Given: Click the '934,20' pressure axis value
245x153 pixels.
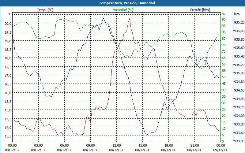Looking at the screenshot, I should click(239, 107).
